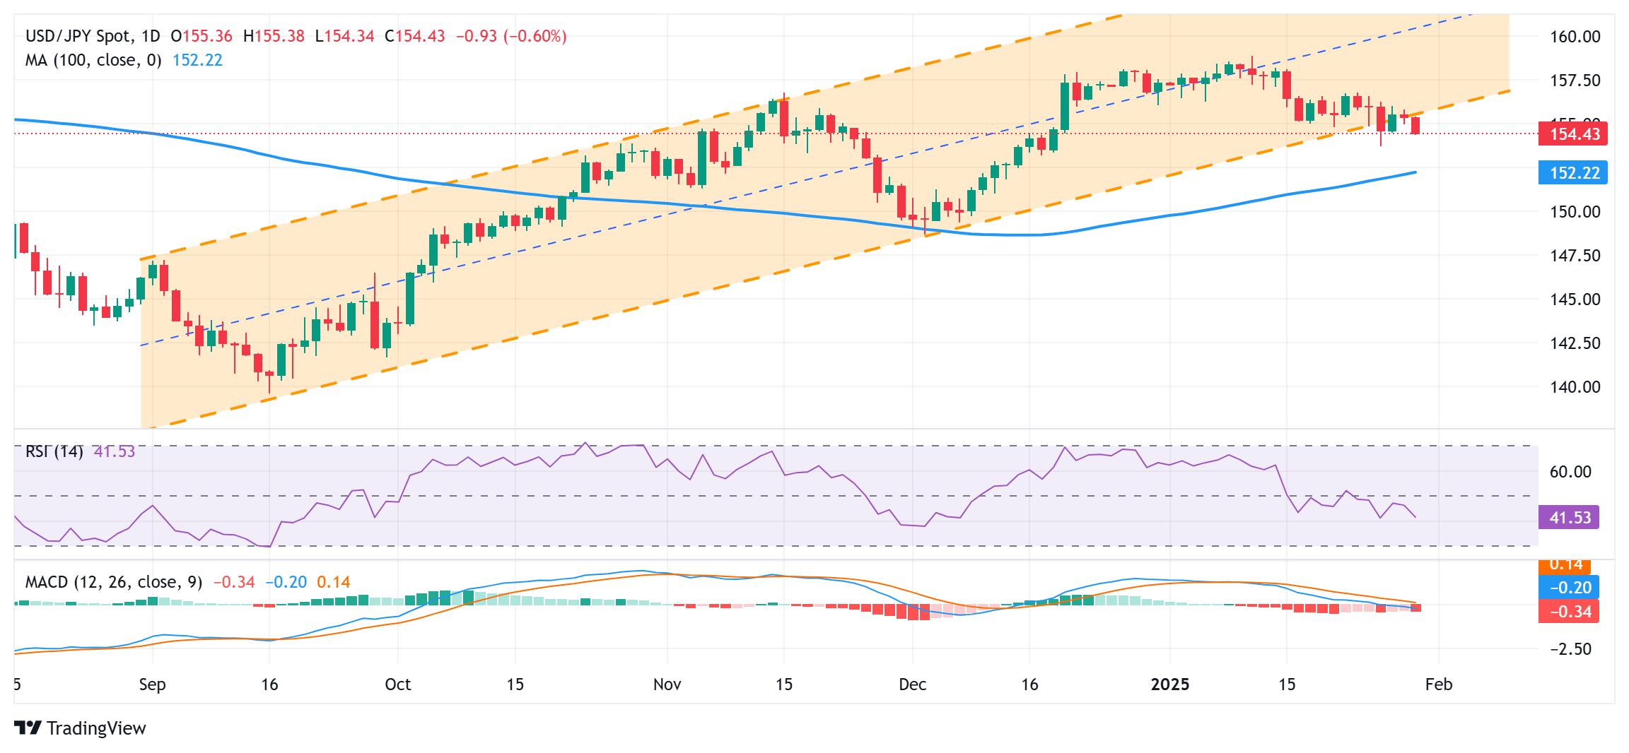Click the 140.00 price axis label
Image resolution: width=1629 pixels, height=753 pixels.
pyautogui.click(x=1574, y=387)
